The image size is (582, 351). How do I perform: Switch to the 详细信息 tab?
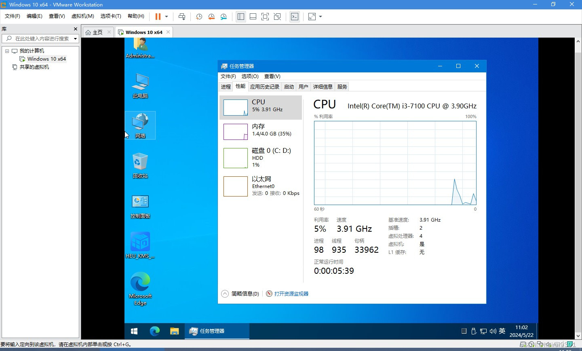pyautogui.click(x=323, y=87)
